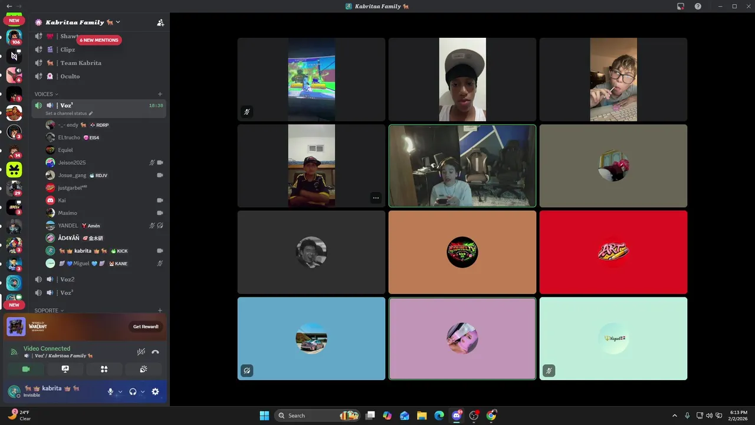Image resolution: width=755 pixels, height=425 pixels.
Task: Invite people to server icon
Action: (x=160, y=22)
